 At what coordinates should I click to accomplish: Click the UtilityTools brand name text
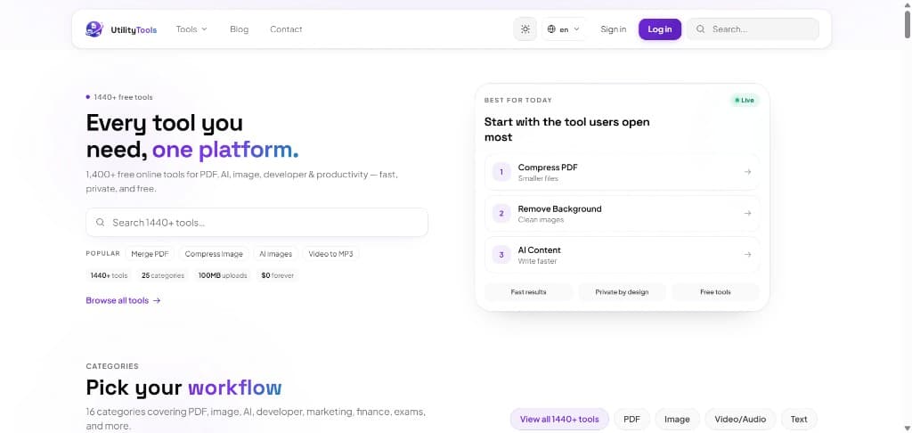(x=134, y=29)
